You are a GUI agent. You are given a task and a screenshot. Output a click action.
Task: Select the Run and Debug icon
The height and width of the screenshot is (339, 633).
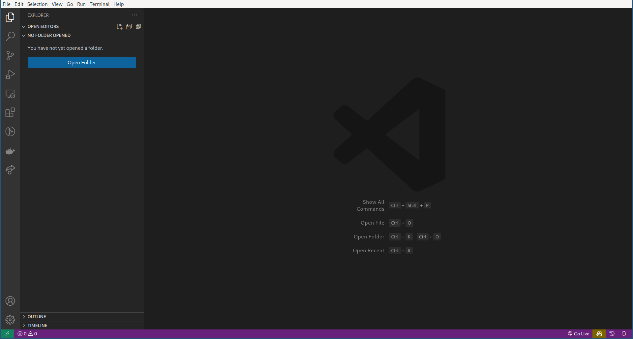pyautogui.click(x=10, y=74)
